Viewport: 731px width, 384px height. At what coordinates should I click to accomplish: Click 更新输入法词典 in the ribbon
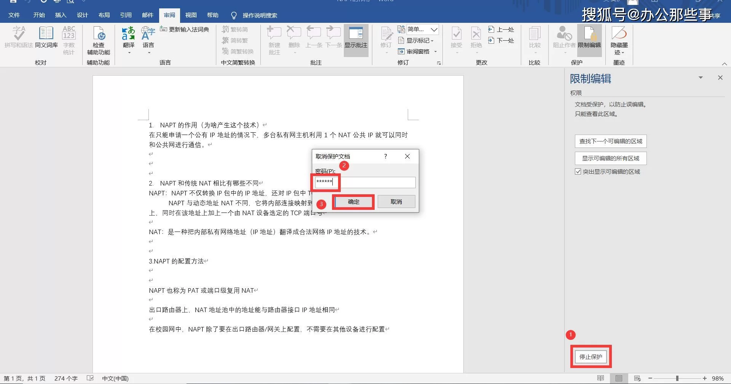[185, 29]
